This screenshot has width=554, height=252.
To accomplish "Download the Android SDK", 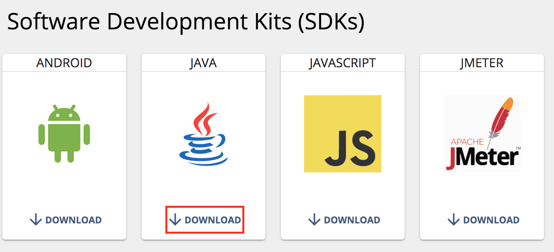I will click(66, 220).
